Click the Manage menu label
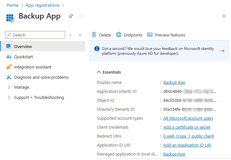Screen dimensions: 231x160 pyautogui.click(x=22, y=87)
